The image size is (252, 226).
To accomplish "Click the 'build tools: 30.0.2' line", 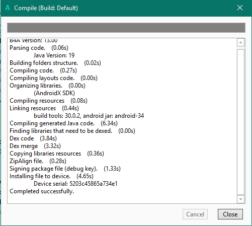I will click(x=89, y=116).
